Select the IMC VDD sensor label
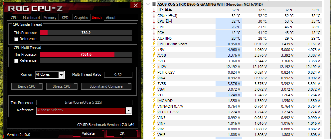Image resolution: width=331 pixels, height=139 pixels. point(165,100)
